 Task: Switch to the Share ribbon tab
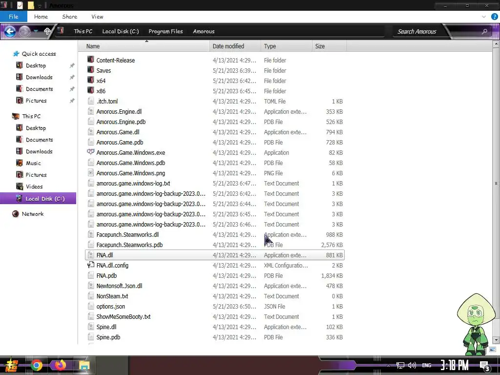pyautogui.click(x=69, y=17)
